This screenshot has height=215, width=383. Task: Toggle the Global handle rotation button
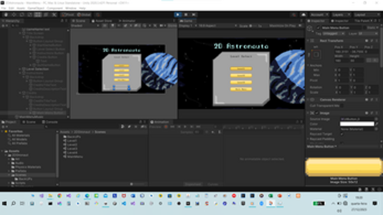coord(84,14)
